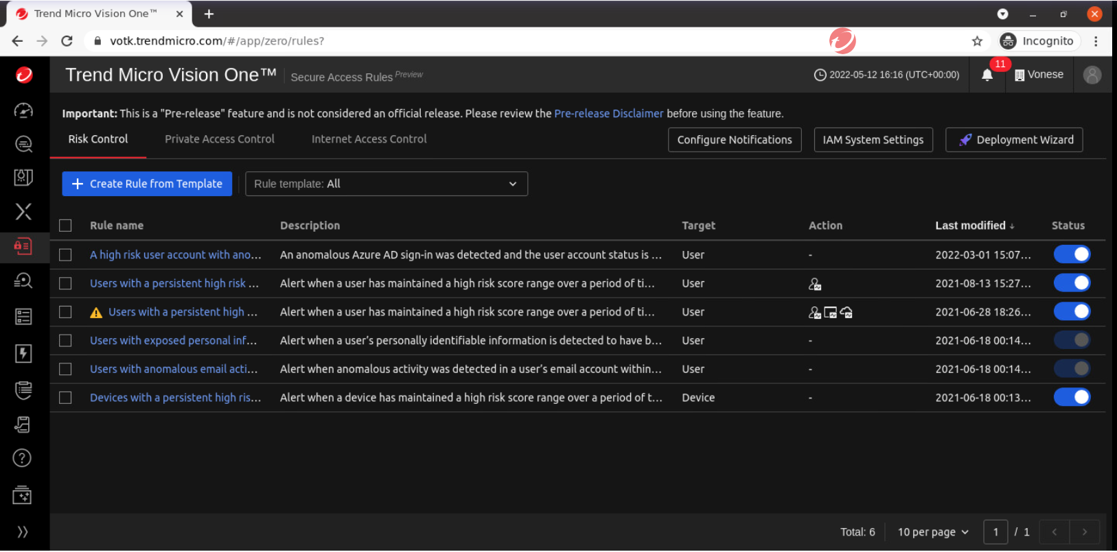This screenshot has width=1117, height=552.
Task: Click the user profile avatar icon
Action: tap(1092, 75)
